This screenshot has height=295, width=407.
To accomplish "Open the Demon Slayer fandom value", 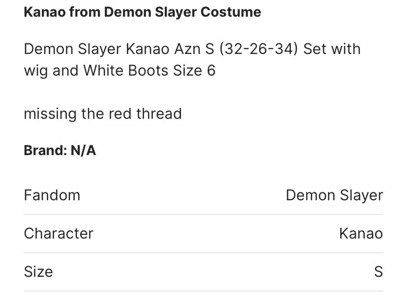I will tap(334, 196).
